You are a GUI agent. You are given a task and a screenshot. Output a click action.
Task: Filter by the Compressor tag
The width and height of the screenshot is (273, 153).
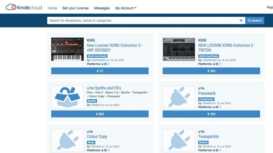[206, 99]
